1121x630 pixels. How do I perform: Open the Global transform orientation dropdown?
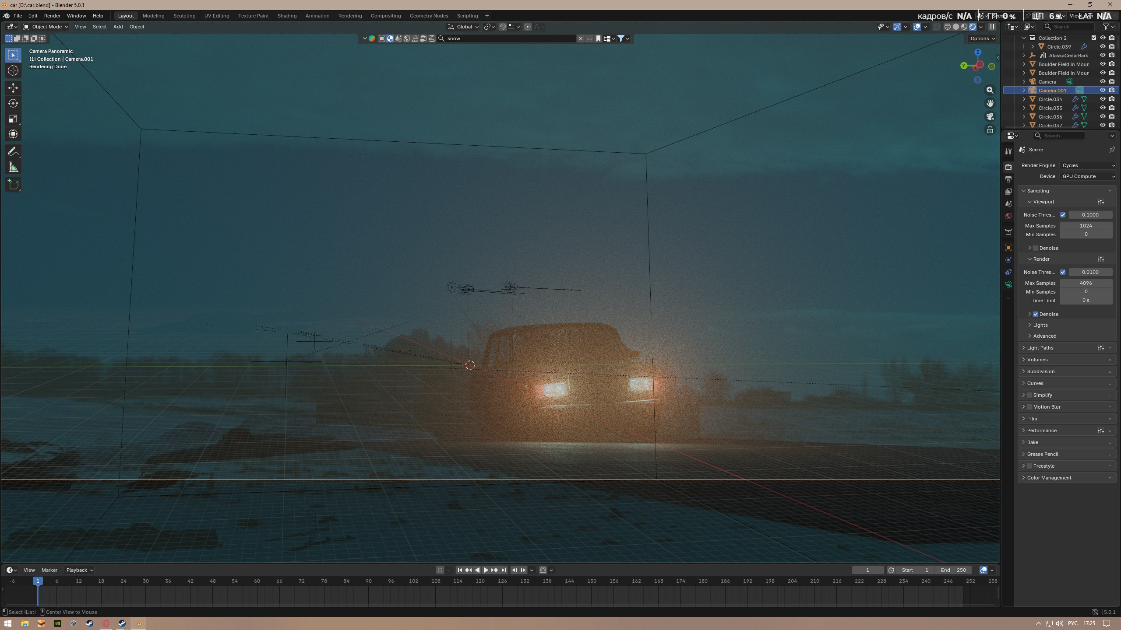(463, 27)
